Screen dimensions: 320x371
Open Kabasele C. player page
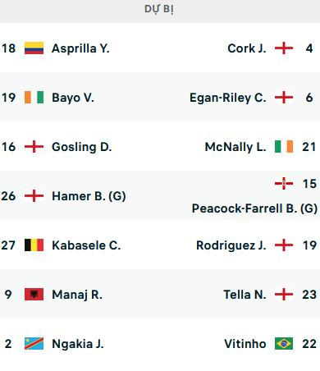tap(86, 245)
